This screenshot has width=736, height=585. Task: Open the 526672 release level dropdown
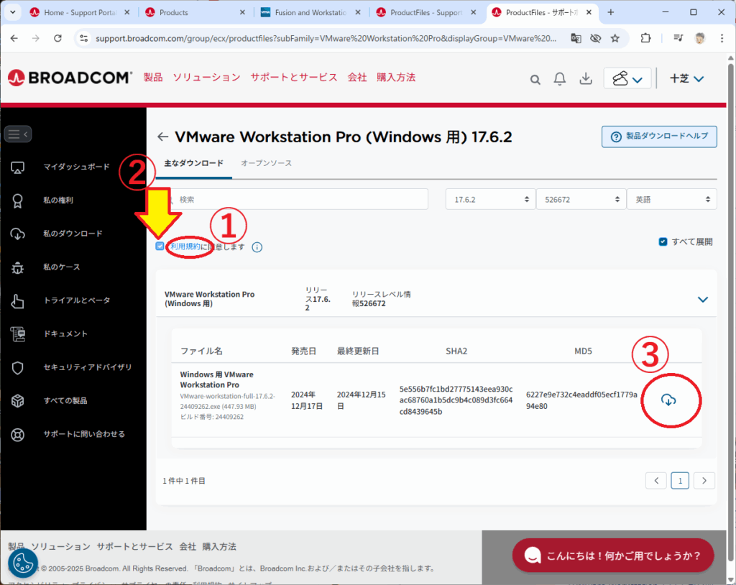[580, 199]
